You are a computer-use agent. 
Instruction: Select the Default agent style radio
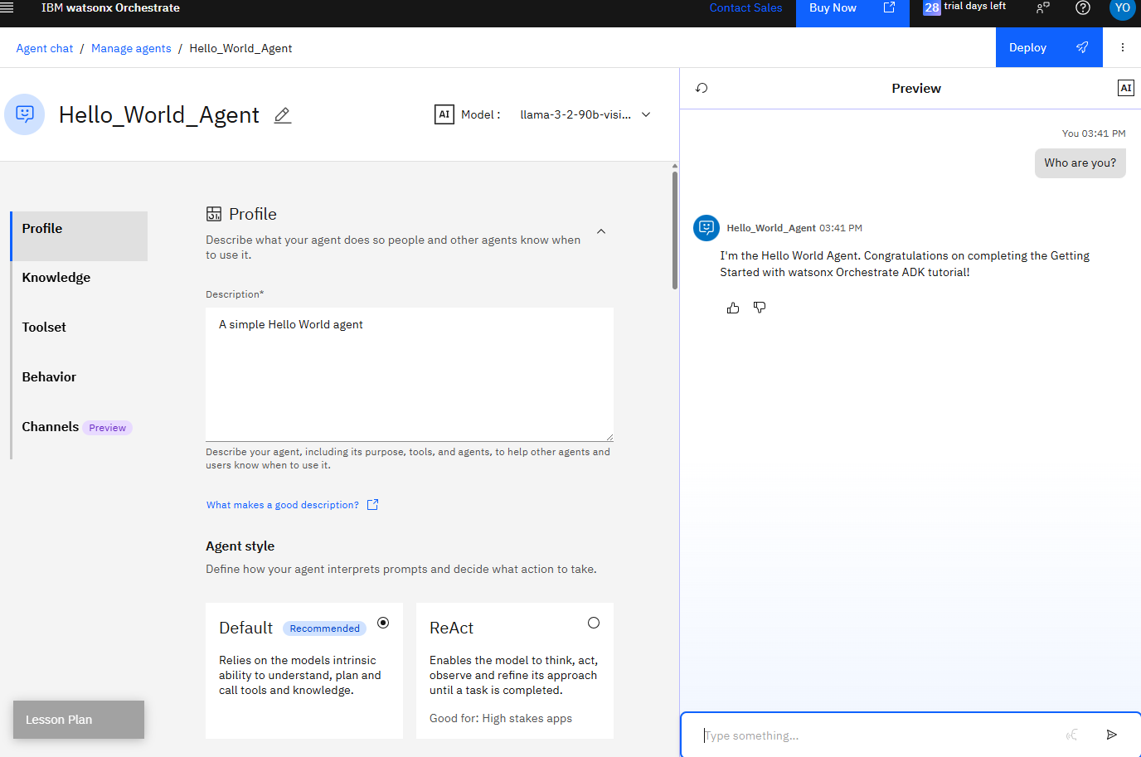pyautogui.click(x=383, y=623)
